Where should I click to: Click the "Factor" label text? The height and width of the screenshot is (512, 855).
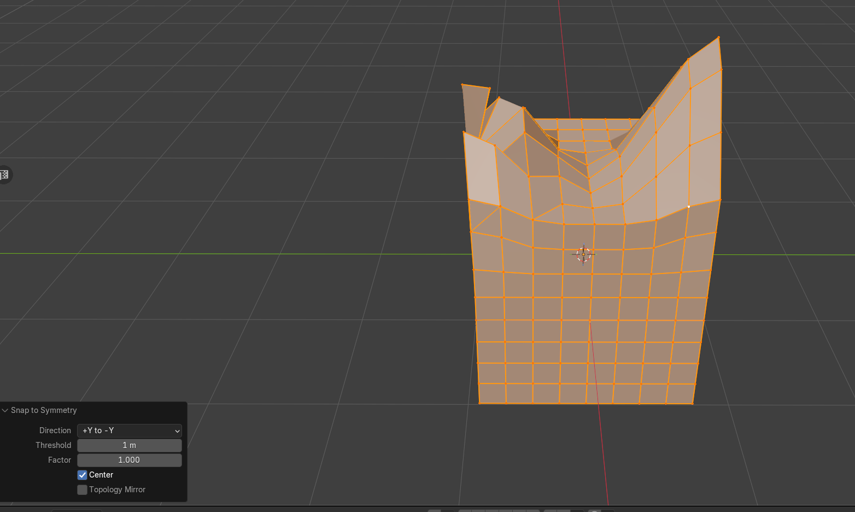(60, 460)
